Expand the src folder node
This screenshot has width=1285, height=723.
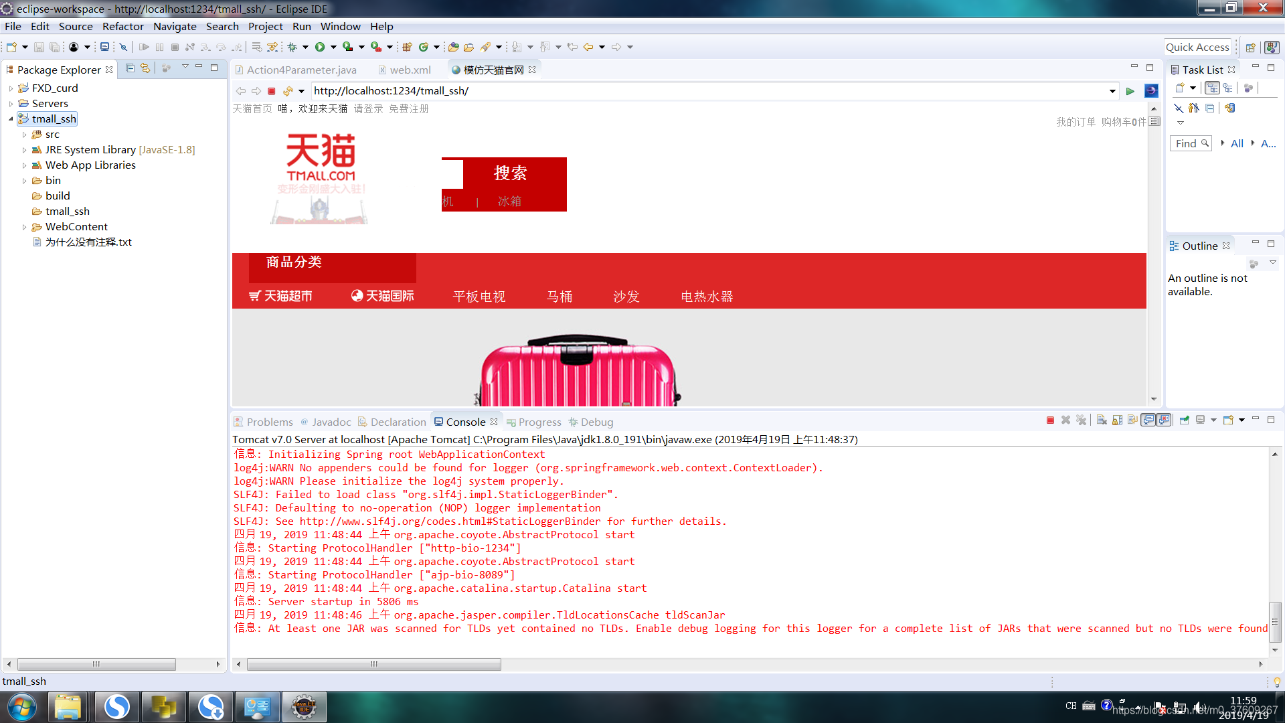coord(25,135)
